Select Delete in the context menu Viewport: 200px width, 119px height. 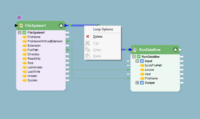98,37
